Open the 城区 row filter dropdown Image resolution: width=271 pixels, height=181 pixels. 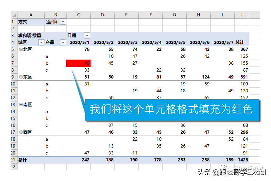coord(41,43)
